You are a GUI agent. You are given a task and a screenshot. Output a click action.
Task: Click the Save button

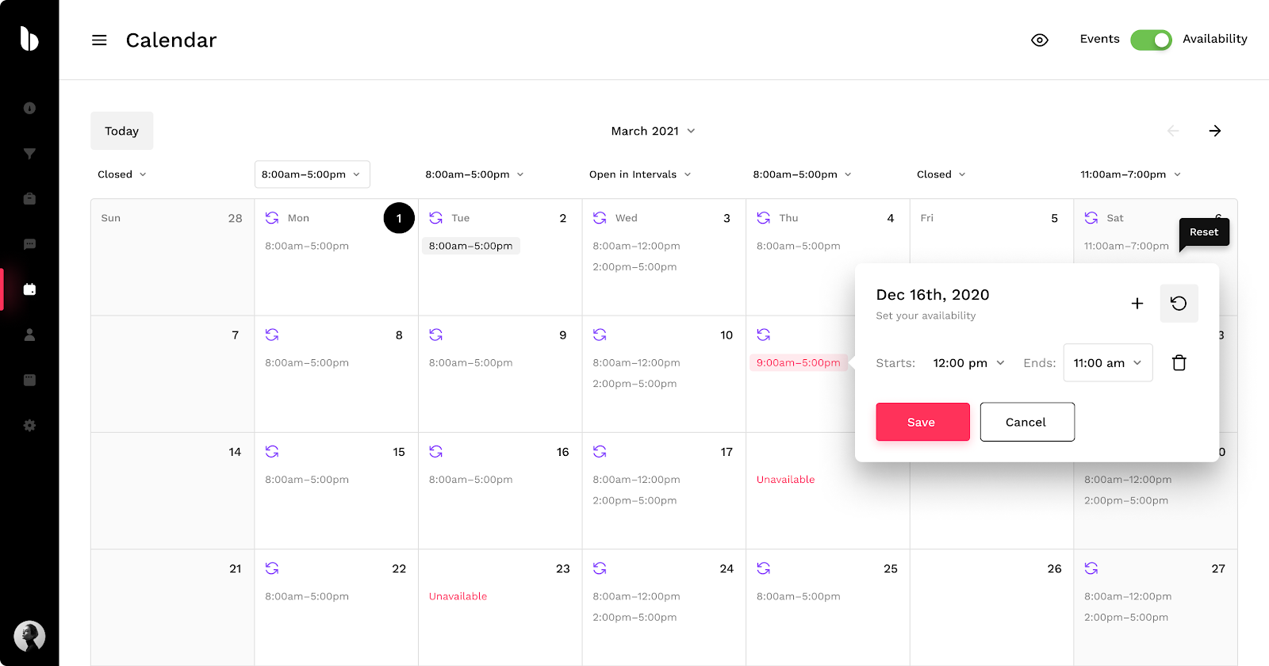(x=922, y=422)
